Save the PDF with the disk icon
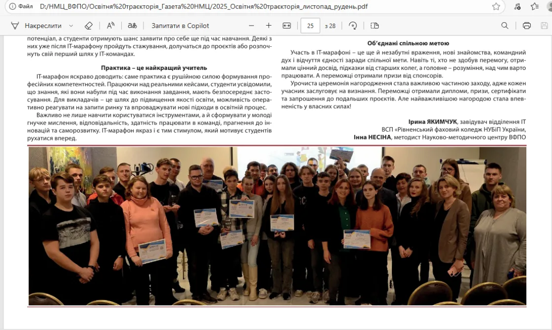This screenshot has width=552, height=330. (544, 26)
